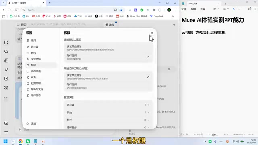Close the settings dialog with X
258x145 pixels.
tap(152, 33)
